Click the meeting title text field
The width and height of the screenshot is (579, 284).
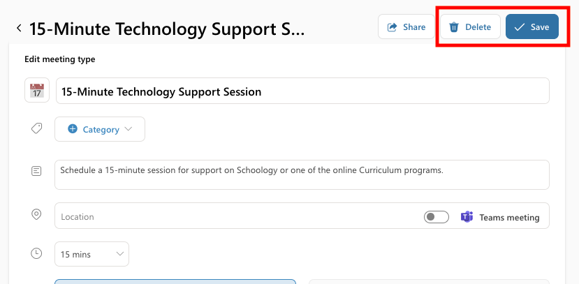302,91
